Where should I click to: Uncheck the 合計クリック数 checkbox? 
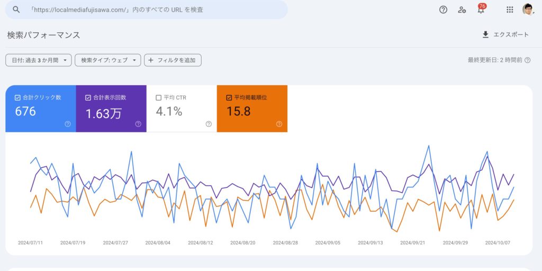click(17, 97)
